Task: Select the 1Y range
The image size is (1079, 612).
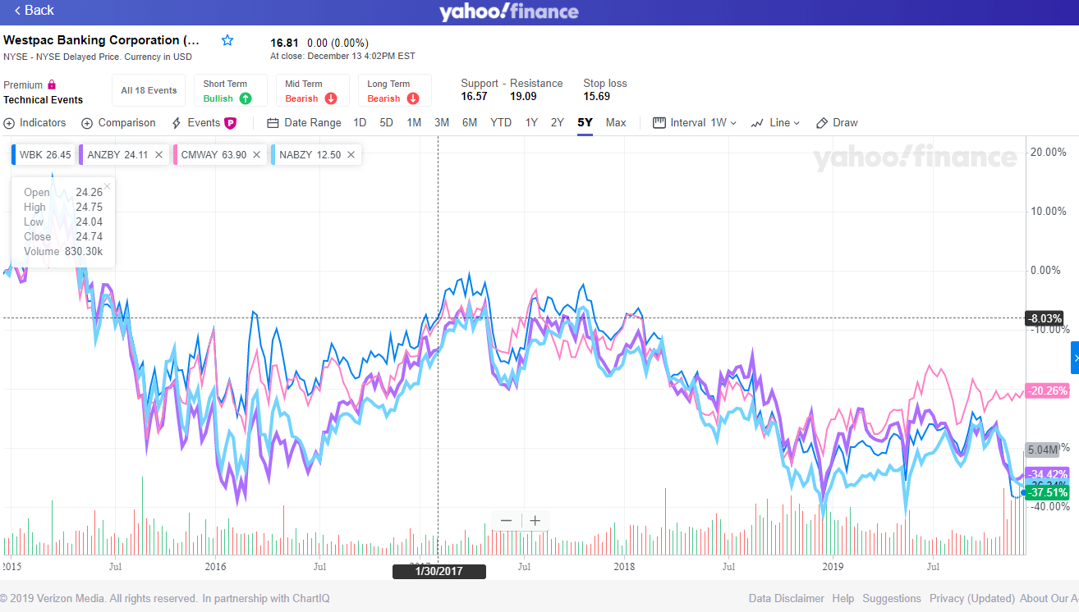Action: 531,123
